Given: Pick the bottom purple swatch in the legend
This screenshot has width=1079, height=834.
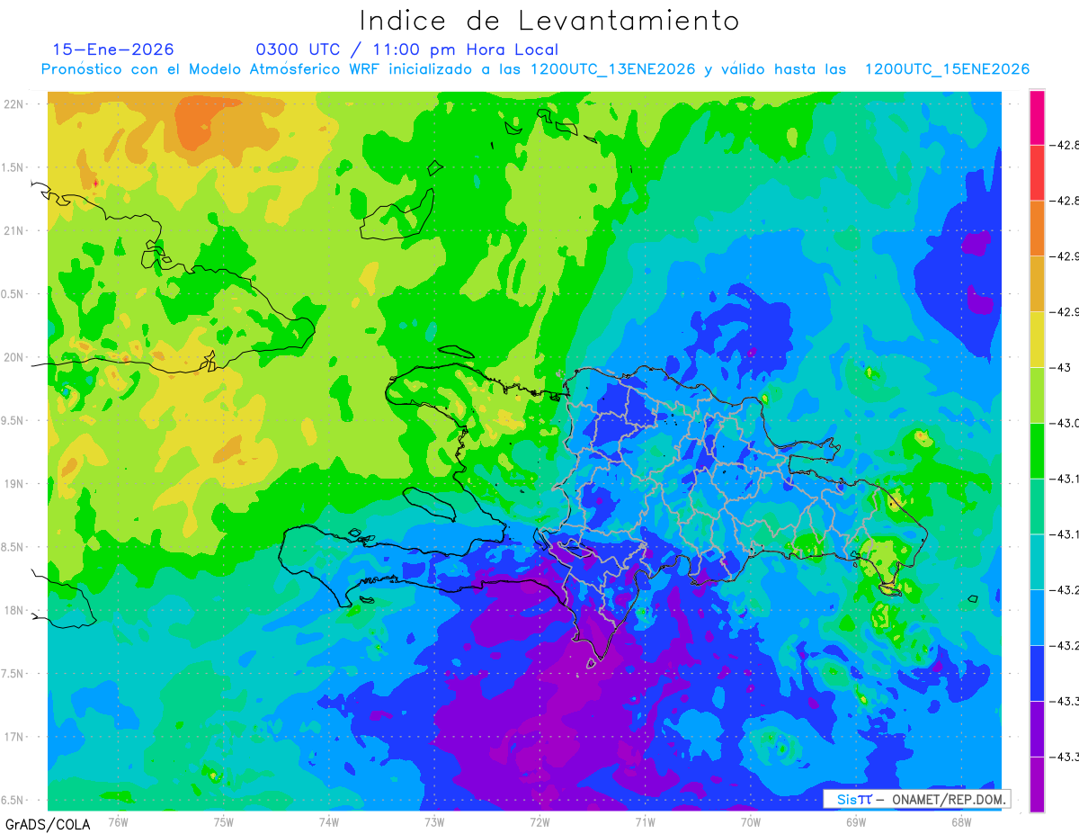Looking at the screenshot, I should click(x=1037, y=784).
